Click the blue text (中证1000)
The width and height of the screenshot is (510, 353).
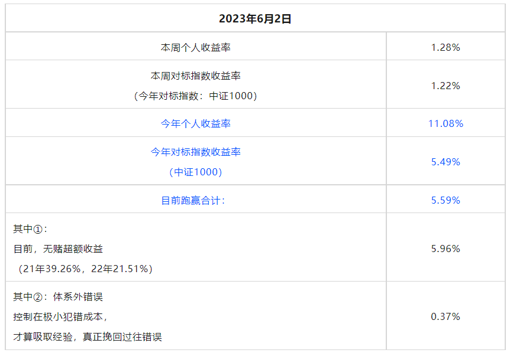coord(195,172)
